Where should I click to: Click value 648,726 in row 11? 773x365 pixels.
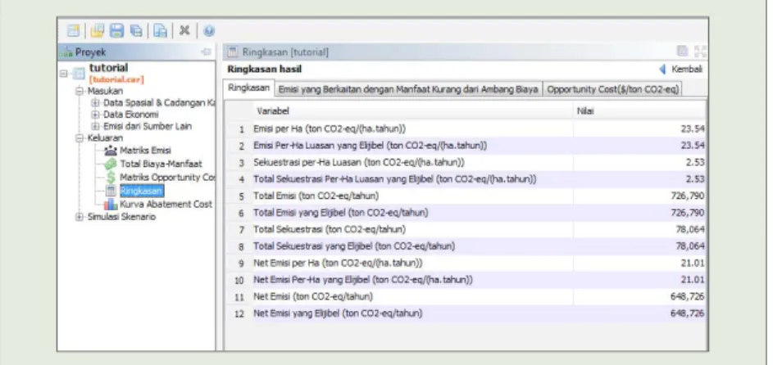[x=687, y=296]
